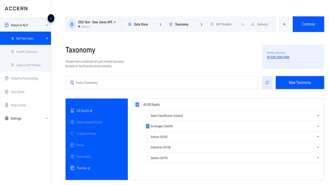Click the Continue button
This screenshot has height=185, width=329.
(x=308, y=24)
